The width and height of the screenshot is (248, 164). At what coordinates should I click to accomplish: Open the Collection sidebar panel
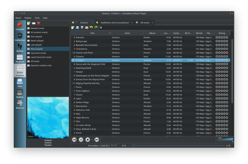pyautogui.click(x=20, y=37)
